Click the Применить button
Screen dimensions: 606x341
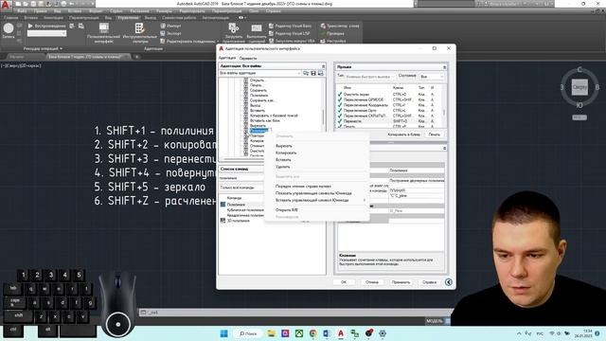(401, 282)
